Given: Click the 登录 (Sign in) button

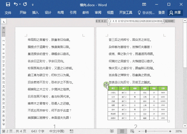Looking at the screenshot, I should [161, 13].
